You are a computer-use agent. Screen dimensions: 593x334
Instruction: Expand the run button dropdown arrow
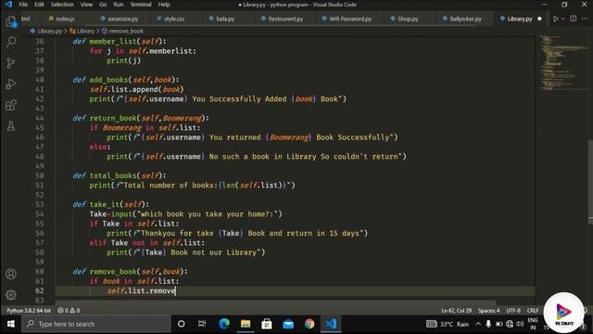pyautogui.click(x=562, y=19)
